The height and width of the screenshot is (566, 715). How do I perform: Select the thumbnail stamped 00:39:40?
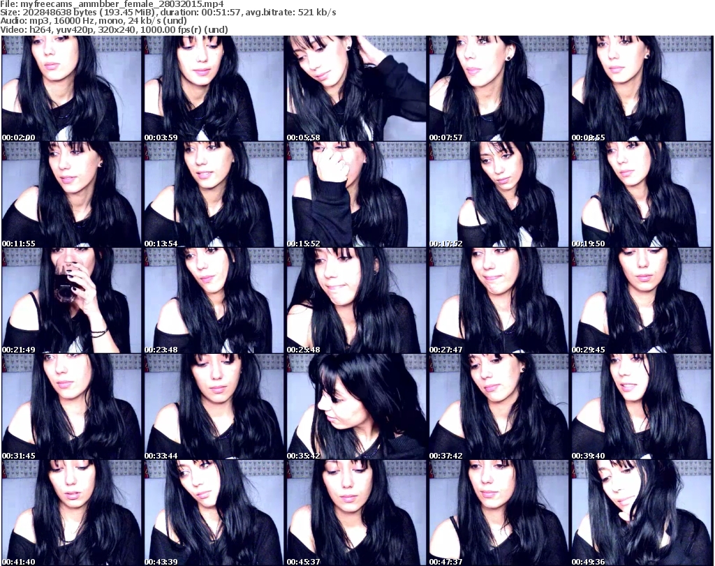pyautogui.click(x=641, y=406)
